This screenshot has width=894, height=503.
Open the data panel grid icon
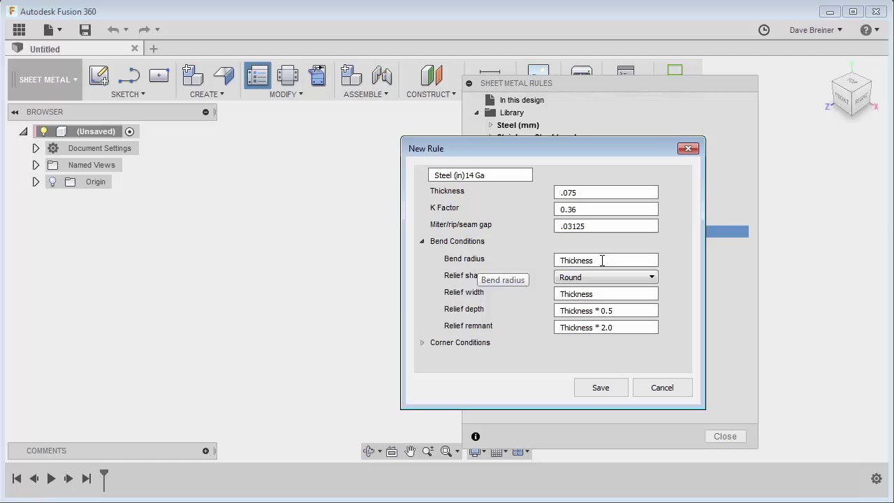pos(19,29)
